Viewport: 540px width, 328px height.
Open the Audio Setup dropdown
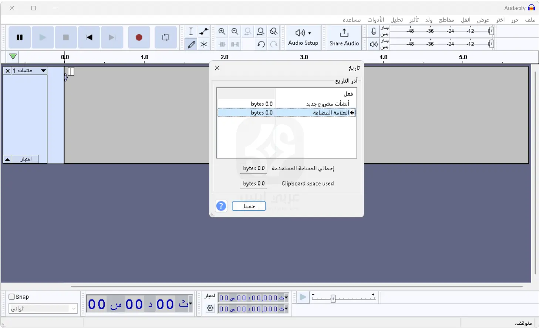tap(303, 37)
